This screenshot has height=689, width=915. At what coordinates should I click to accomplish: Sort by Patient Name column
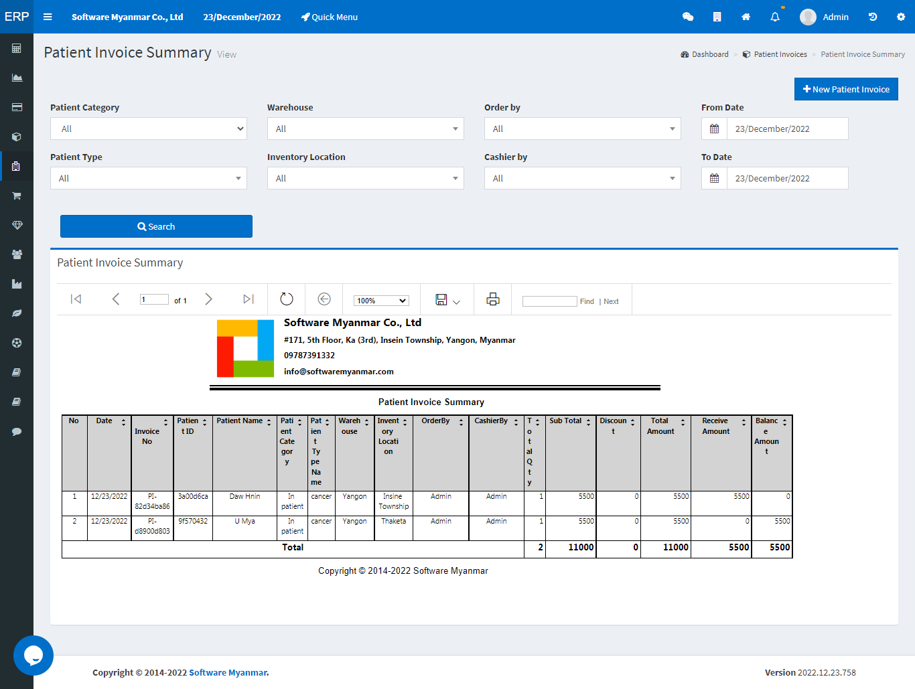click(269, 422)
